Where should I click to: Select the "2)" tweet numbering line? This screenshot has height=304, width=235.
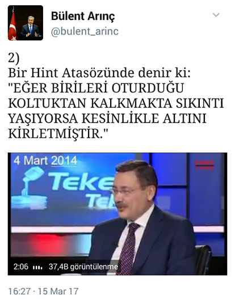tap(14, 58)
